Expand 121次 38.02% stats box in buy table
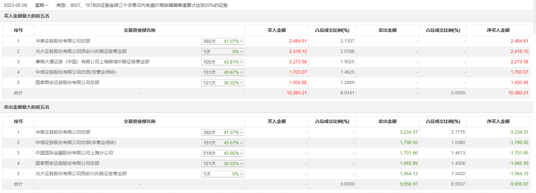 coord(222,83)
